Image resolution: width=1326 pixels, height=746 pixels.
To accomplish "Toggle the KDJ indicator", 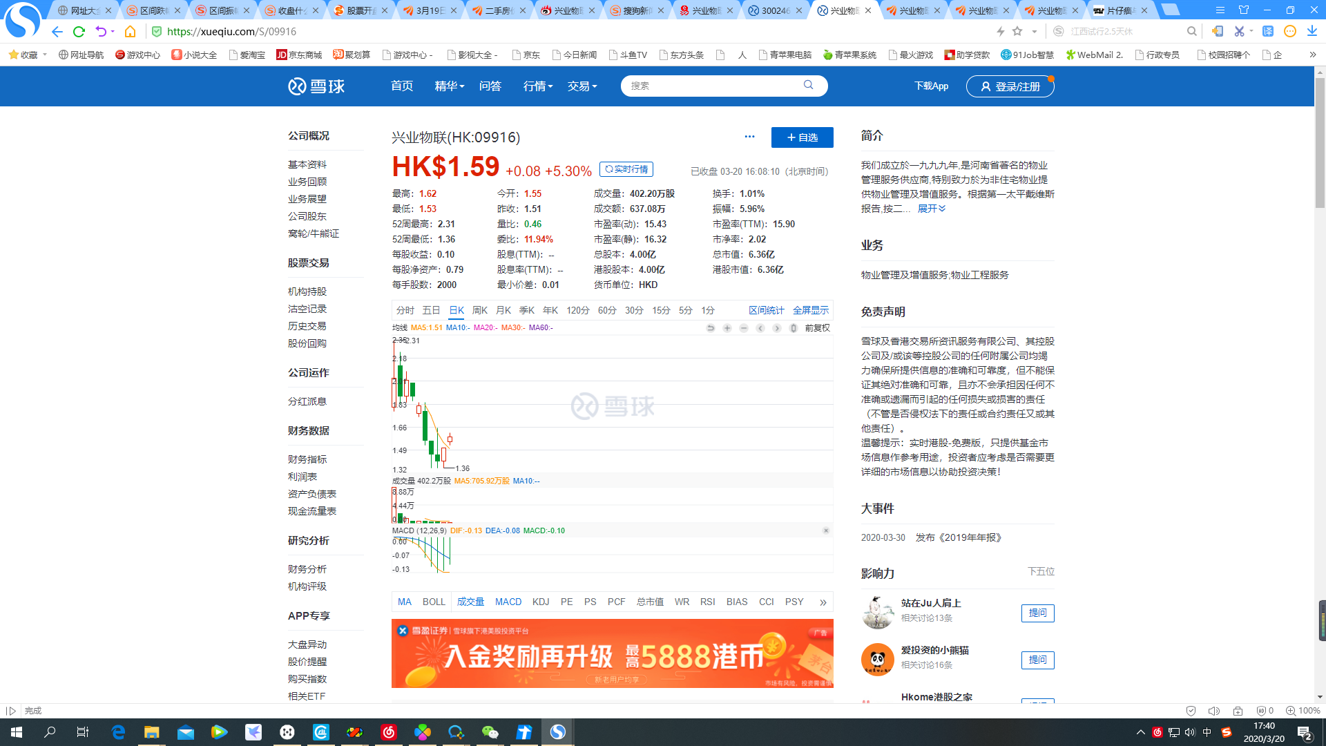I will pyautogui.click(x=541, y=602).
